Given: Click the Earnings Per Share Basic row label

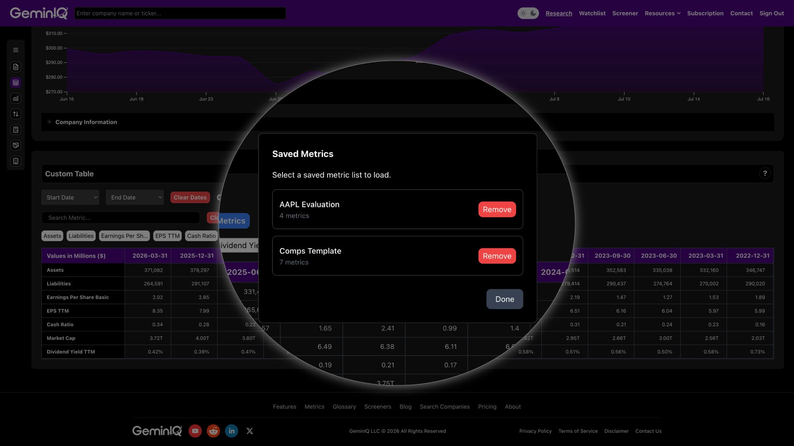Looking at the screenshot, I should click(x=78, y=297).
